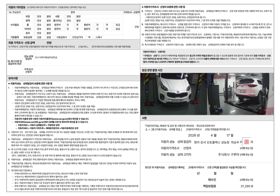Open the front view car inspection photo
The height and width of the screenshot is (196, 280).
[x=173, y=94]
